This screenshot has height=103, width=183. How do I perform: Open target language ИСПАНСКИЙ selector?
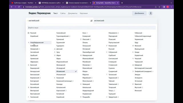pyautogui.click(x=99, y=21)
